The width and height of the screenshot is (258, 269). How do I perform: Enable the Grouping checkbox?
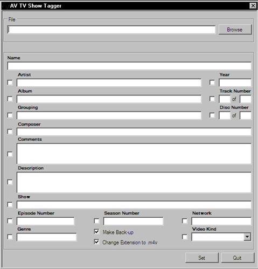pos(10,115)
